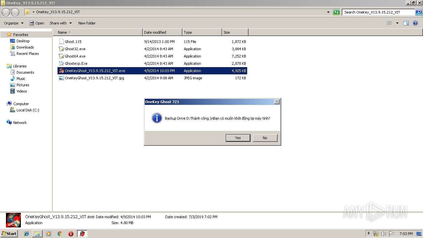The image size is (423, 238).
Task: Open Recent Places in Favorites
Action: pos(27,54)
